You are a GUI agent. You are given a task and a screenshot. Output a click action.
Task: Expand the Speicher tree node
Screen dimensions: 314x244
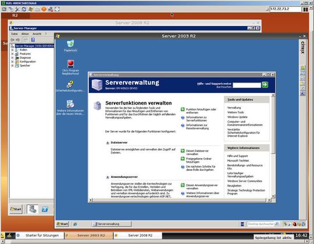pyautogui.click(x=12, y=66)
